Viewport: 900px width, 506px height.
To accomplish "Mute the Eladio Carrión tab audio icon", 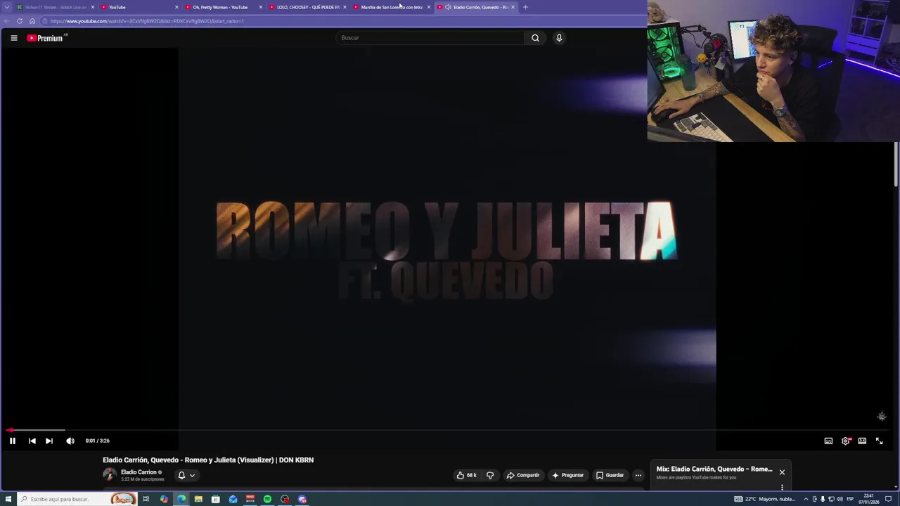I will 448,7.
